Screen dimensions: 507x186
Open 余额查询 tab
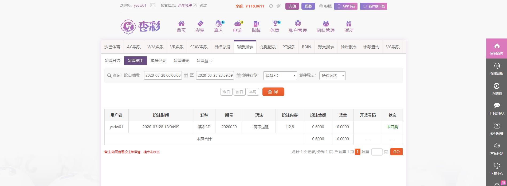tap(371, 47)
